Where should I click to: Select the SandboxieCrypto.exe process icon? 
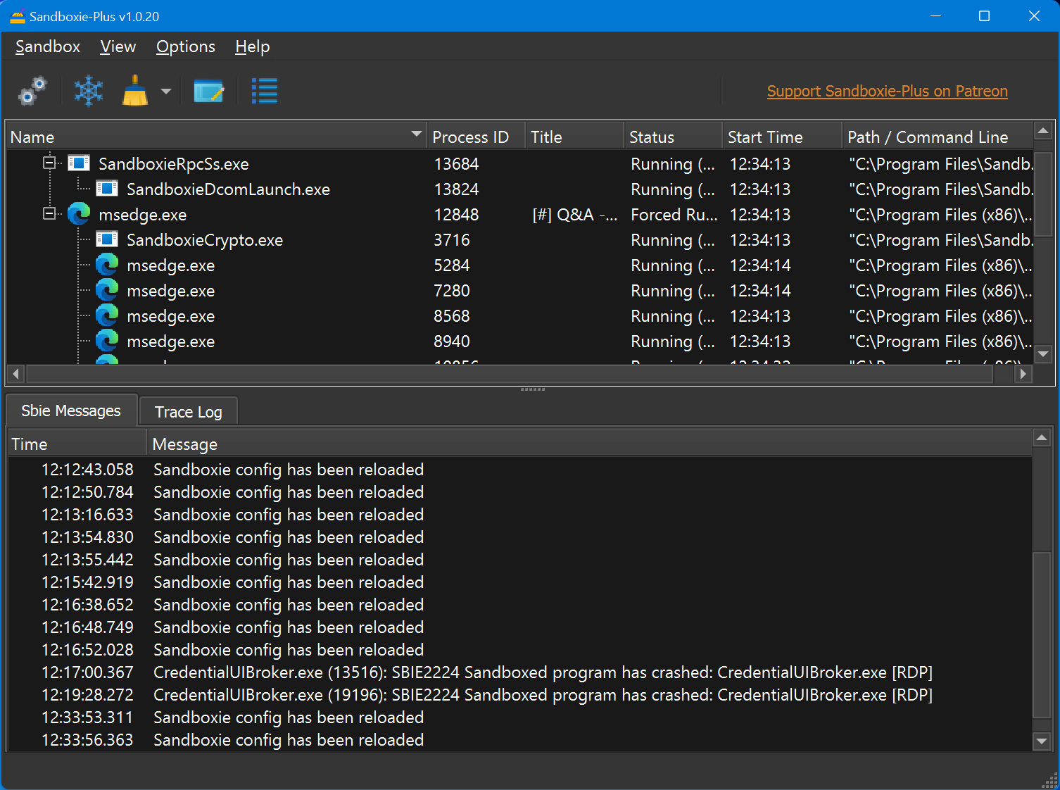pos(107,240)
